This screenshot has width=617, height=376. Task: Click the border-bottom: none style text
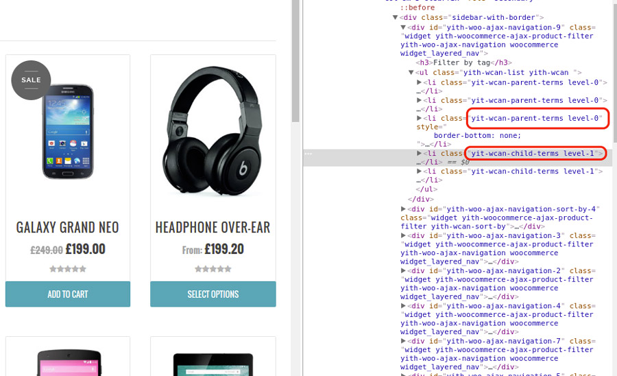click(x=477, y=135)
